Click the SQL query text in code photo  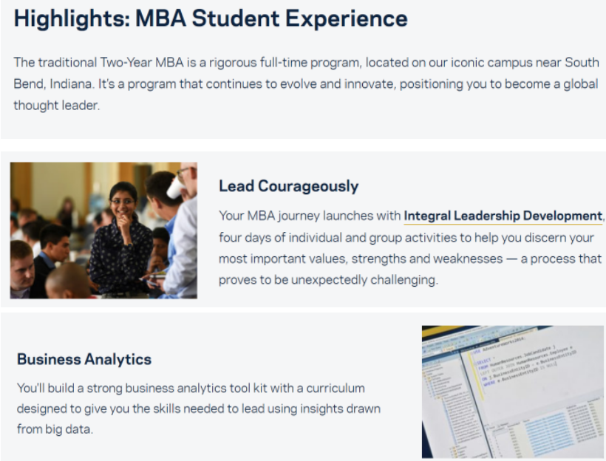click(x=517, y=358)
